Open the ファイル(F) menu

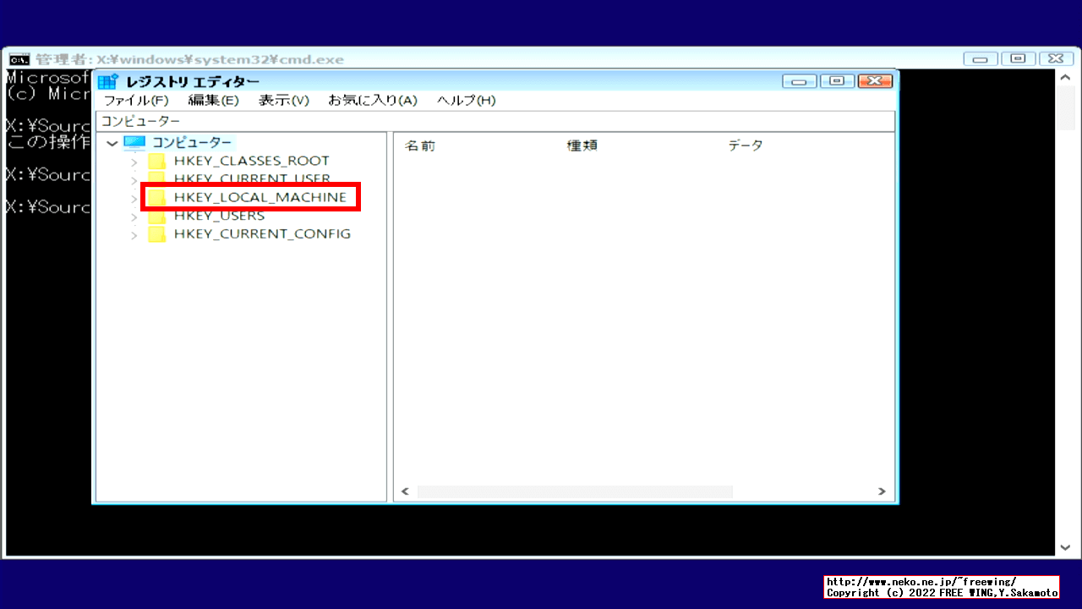[x=137, y=100]
